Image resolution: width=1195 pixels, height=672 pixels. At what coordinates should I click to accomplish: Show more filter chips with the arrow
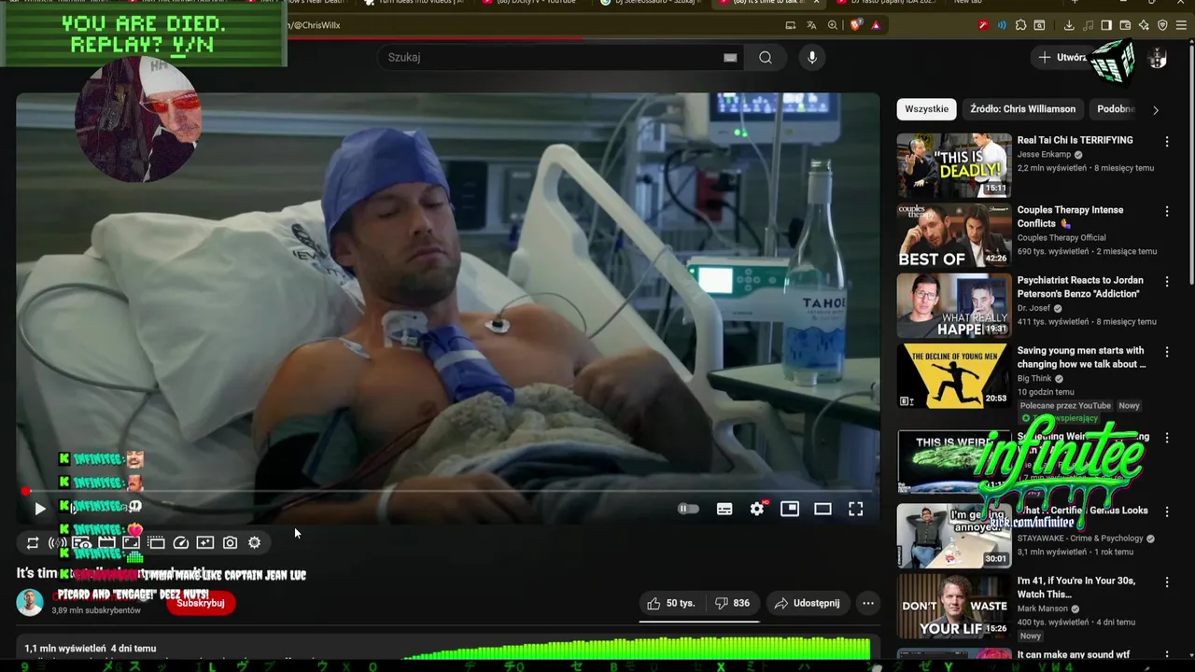(1155, 110)
